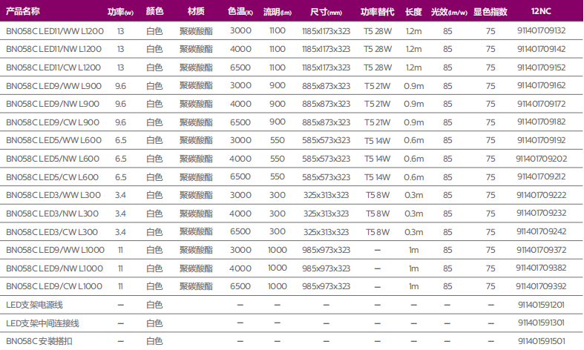Screen dimensions: 584x350
Task: Click 12NC code 911401709392
Action: point(541,286)
